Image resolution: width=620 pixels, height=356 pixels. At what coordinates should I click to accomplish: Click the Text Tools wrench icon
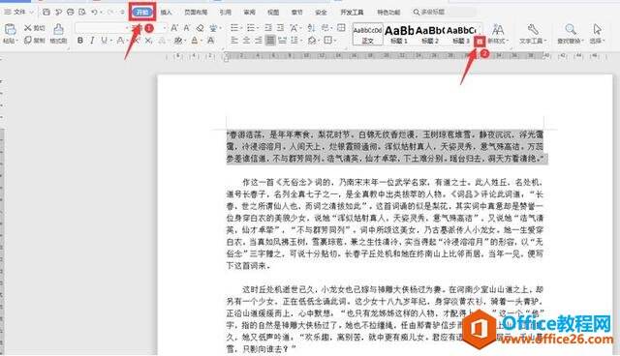tap(533, 29)
